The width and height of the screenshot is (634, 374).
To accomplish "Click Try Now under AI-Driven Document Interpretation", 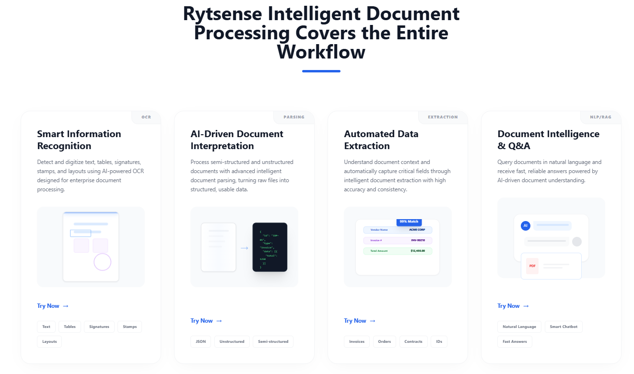I will click(x=206, y=321).
